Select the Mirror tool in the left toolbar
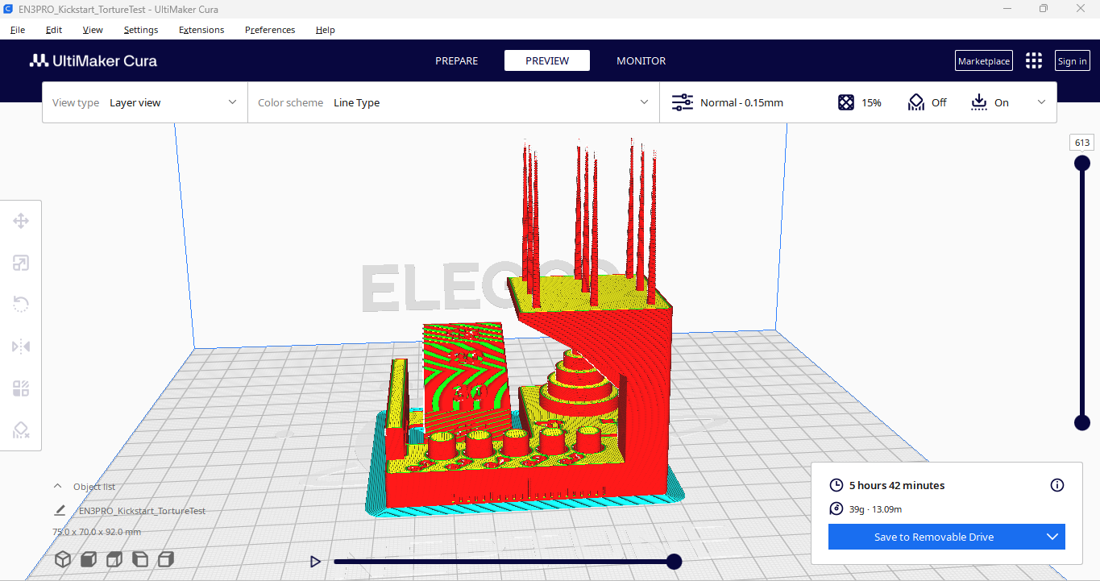1100x581 pixels. click(21, 347)
